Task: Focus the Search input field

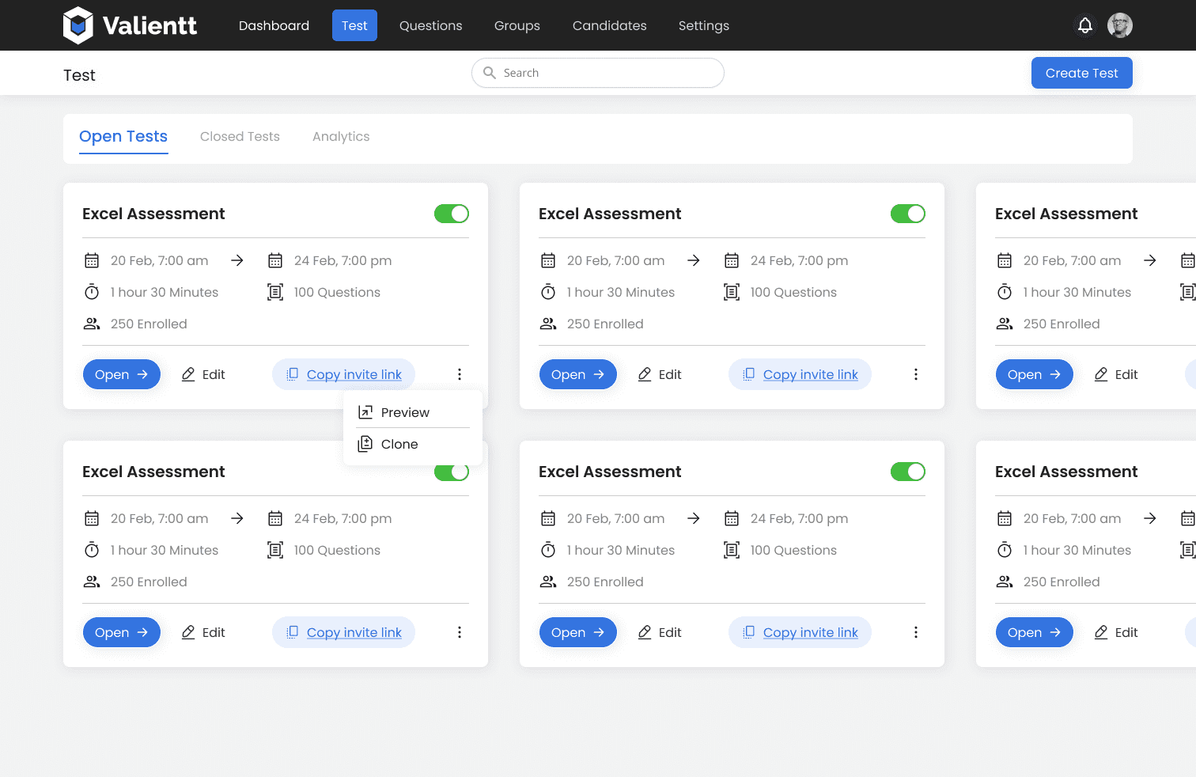Action: pyautogui.click(x=598, y=73)
